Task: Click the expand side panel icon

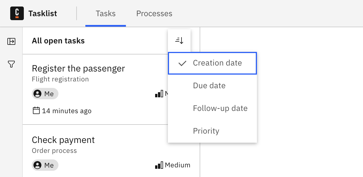Action: 11,41
